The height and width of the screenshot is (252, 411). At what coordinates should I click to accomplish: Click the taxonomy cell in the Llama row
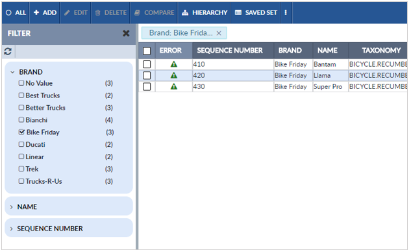(x=378, y=75)
